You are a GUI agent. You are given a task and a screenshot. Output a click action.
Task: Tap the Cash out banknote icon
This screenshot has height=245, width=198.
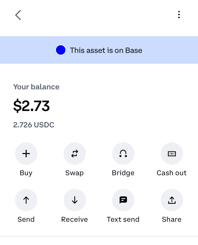[x=172, y=154]
